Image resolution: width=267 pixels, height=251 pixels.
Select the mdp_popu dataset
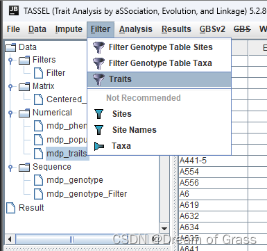[x=67, y=140]
